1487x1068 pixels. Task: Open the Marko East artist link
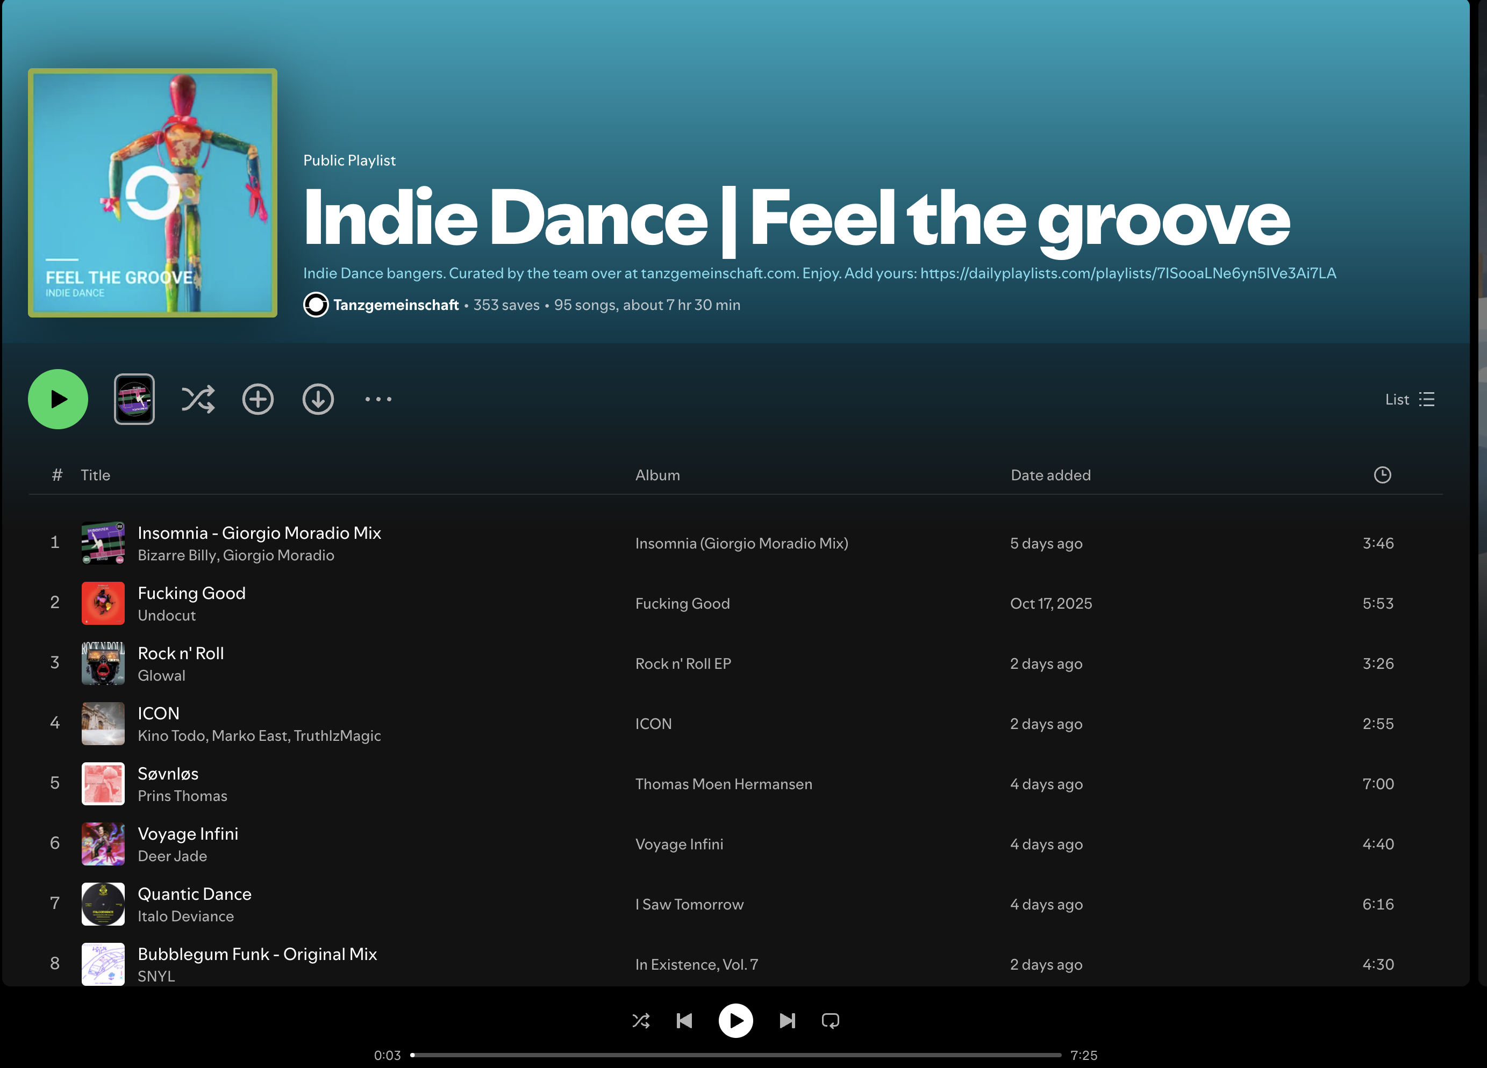249,736
